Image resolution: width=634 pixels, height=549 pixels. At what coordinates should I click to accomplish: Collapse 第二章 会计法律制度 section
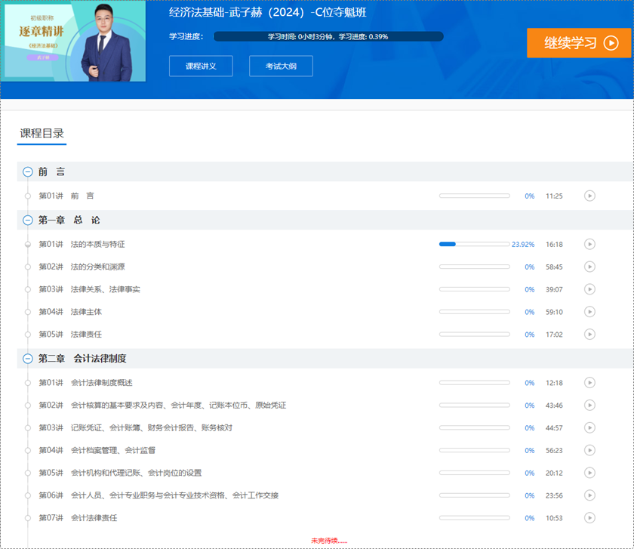coord(27,359)
